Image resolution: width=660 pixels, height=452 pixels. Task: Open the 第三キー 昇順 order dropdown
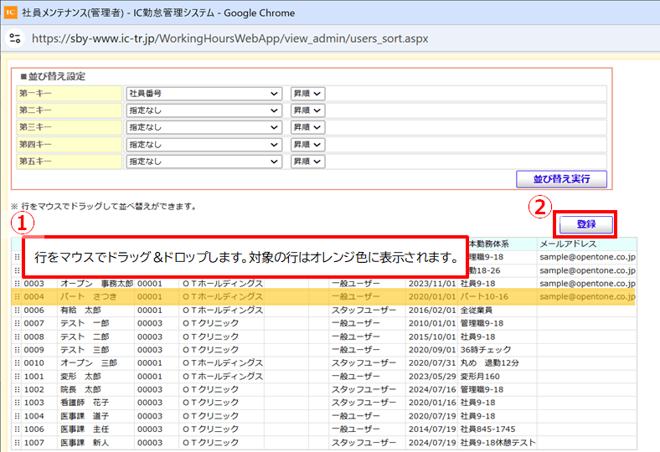[307, 127]
